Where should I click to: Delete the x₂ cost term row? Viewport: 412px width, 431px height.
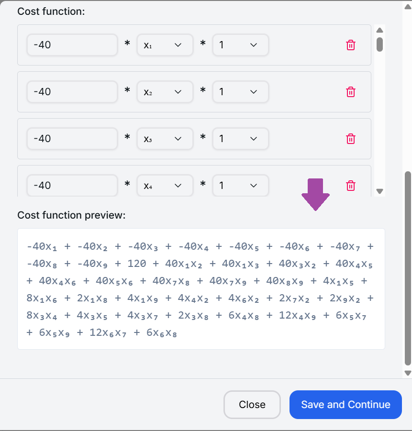pyautogui.click(x=350, y=92)
